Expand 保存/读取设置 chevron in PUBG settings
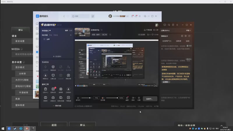 point(221,126)
